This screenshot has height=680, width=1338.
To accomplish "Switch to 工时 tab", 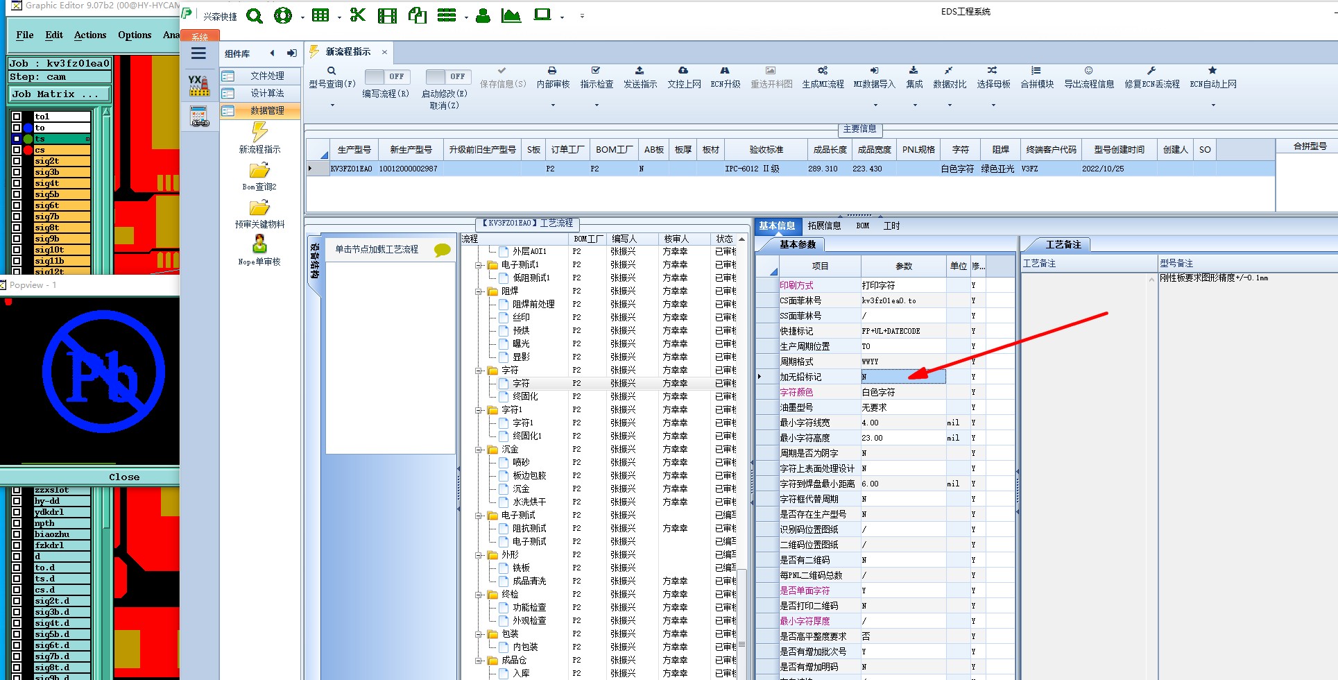I will (x=891, y=226).
